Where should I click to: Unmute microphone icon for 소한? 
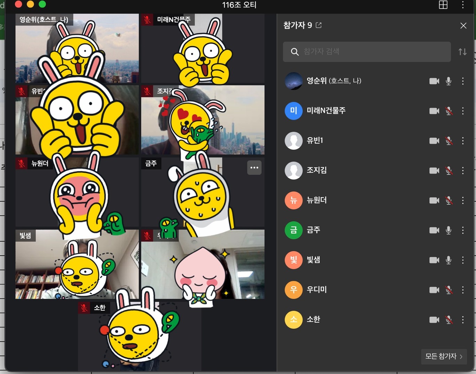[449, 320]
